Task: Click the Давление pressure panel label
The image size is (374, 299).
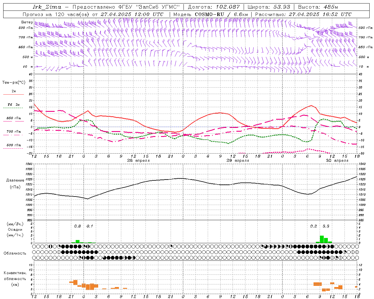Action: [15, 180]
